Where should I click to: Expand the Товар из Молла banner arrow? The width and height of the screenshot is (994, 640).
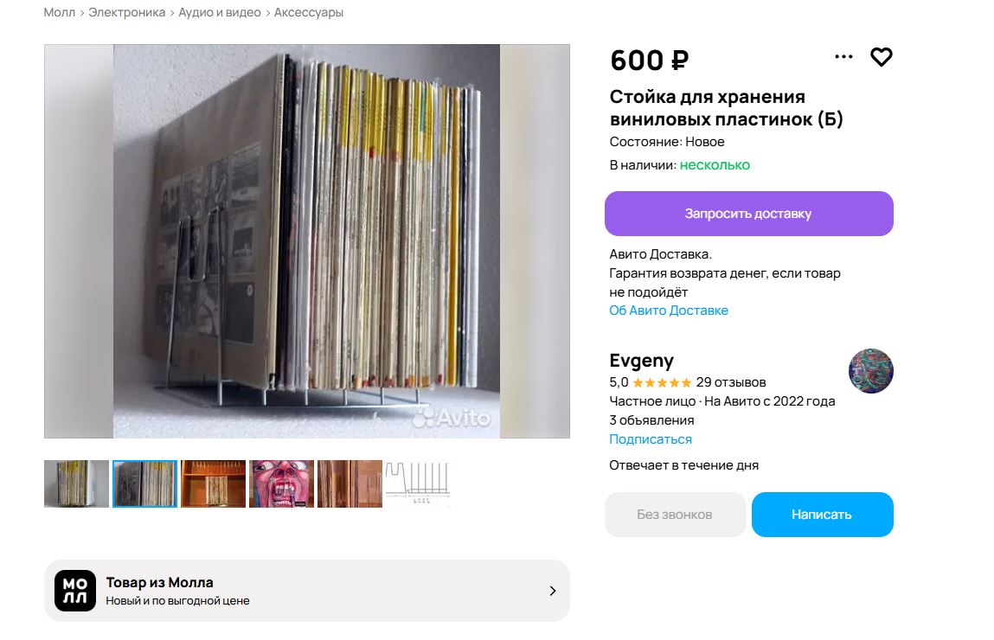(x=552, y=591)
